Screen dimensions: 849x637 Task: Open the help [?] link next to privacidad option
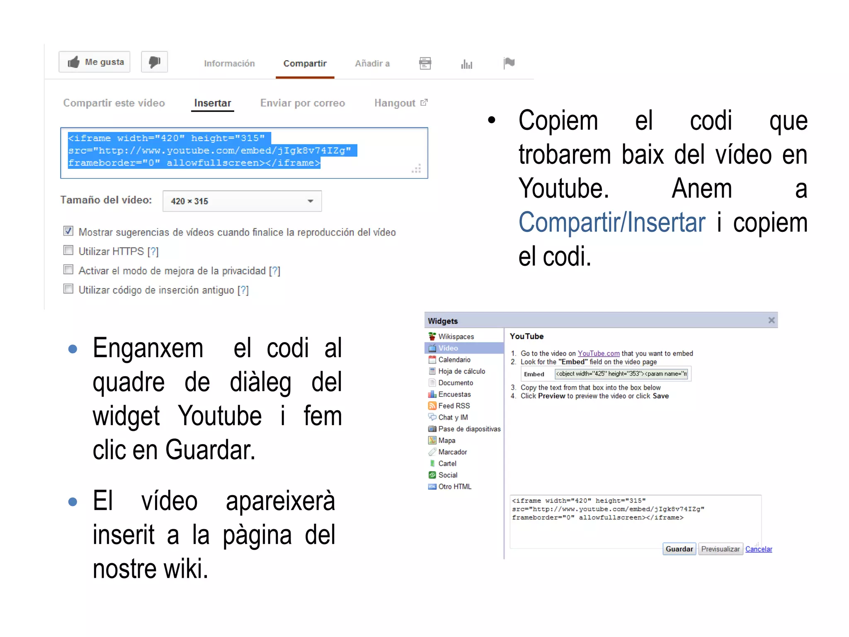click(x=274, y=271)
